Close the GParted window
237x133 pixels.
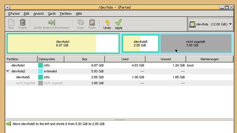[x=231, y=7]
